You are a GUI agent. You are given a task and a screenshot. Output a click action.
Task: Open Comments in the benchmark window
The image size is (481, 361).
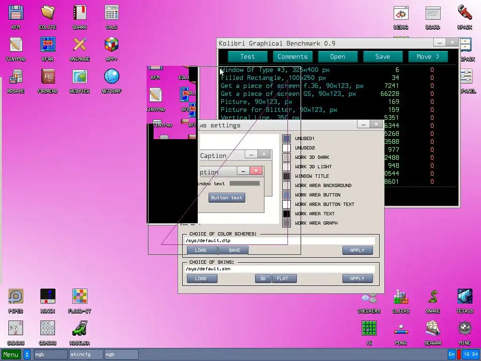coord(293,57)
